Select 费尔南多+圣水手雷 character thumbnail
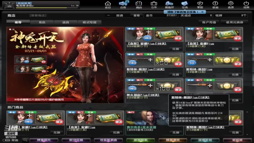254x143 pixels. tap(147, 118)
